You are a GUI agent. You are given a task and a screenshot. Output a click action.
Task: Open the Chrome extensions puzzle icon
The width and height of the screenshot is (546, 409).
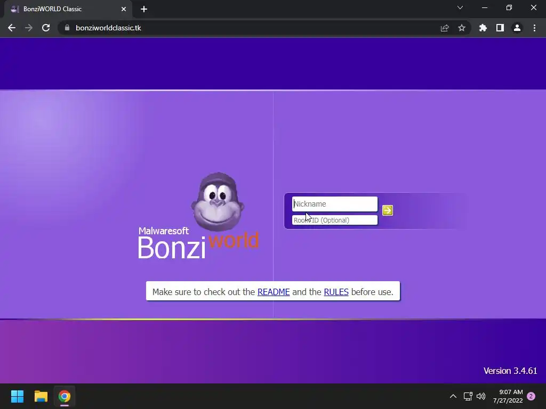[483, 28]
